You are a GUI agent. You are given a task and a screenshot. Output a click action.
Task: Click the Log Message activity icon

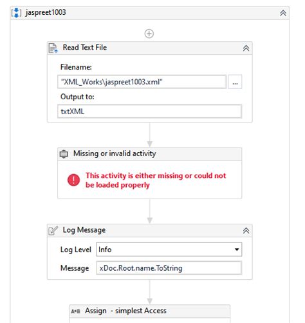(x=53, y=231)
